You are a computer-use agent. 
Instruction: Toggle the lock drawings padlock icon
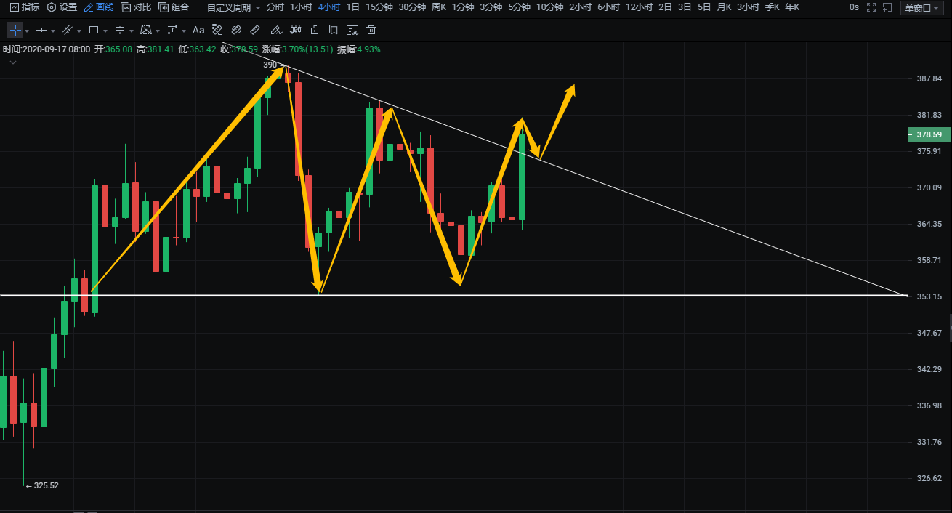click(314, 31)
